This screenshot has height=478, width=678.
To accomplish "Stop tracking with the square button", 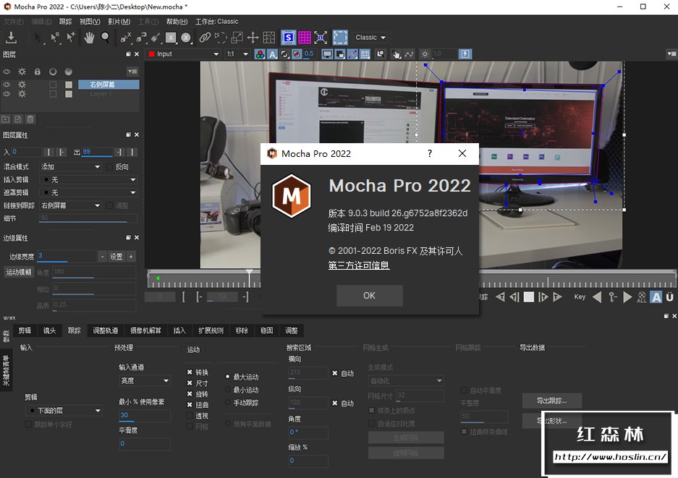I will (x=528, y=297).
